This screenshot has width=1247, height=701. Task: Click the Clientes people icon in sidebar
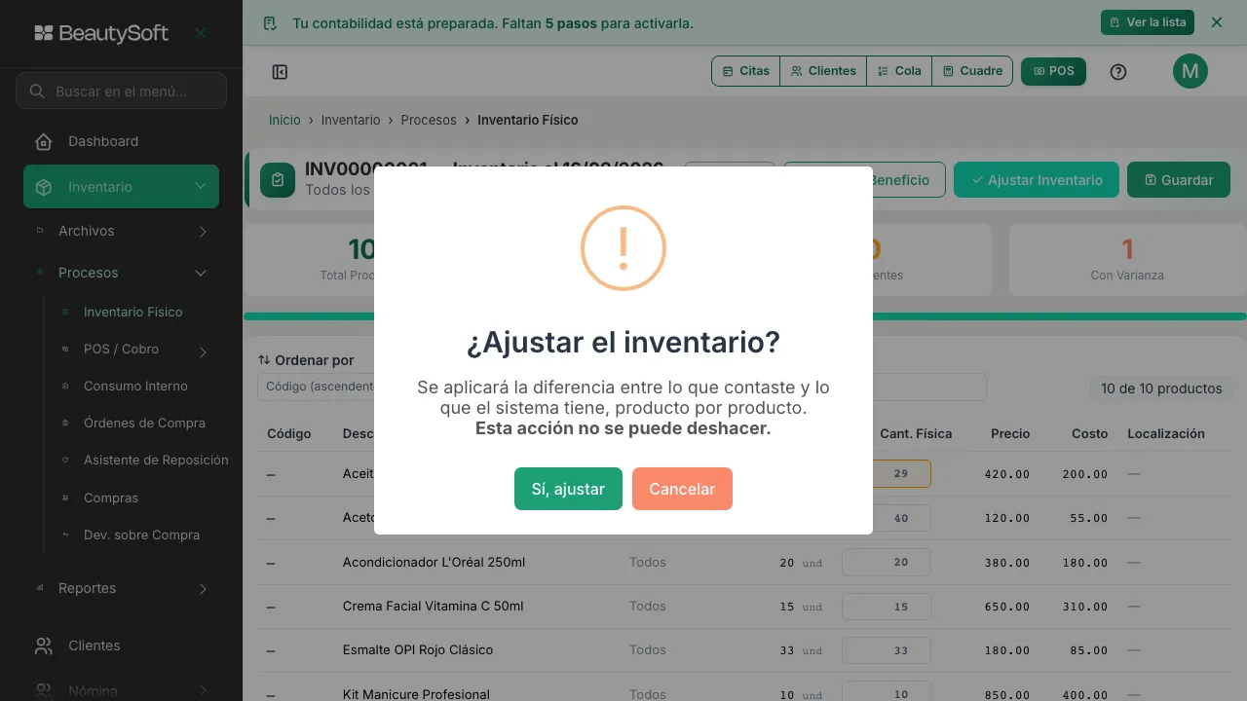(44, 646)
